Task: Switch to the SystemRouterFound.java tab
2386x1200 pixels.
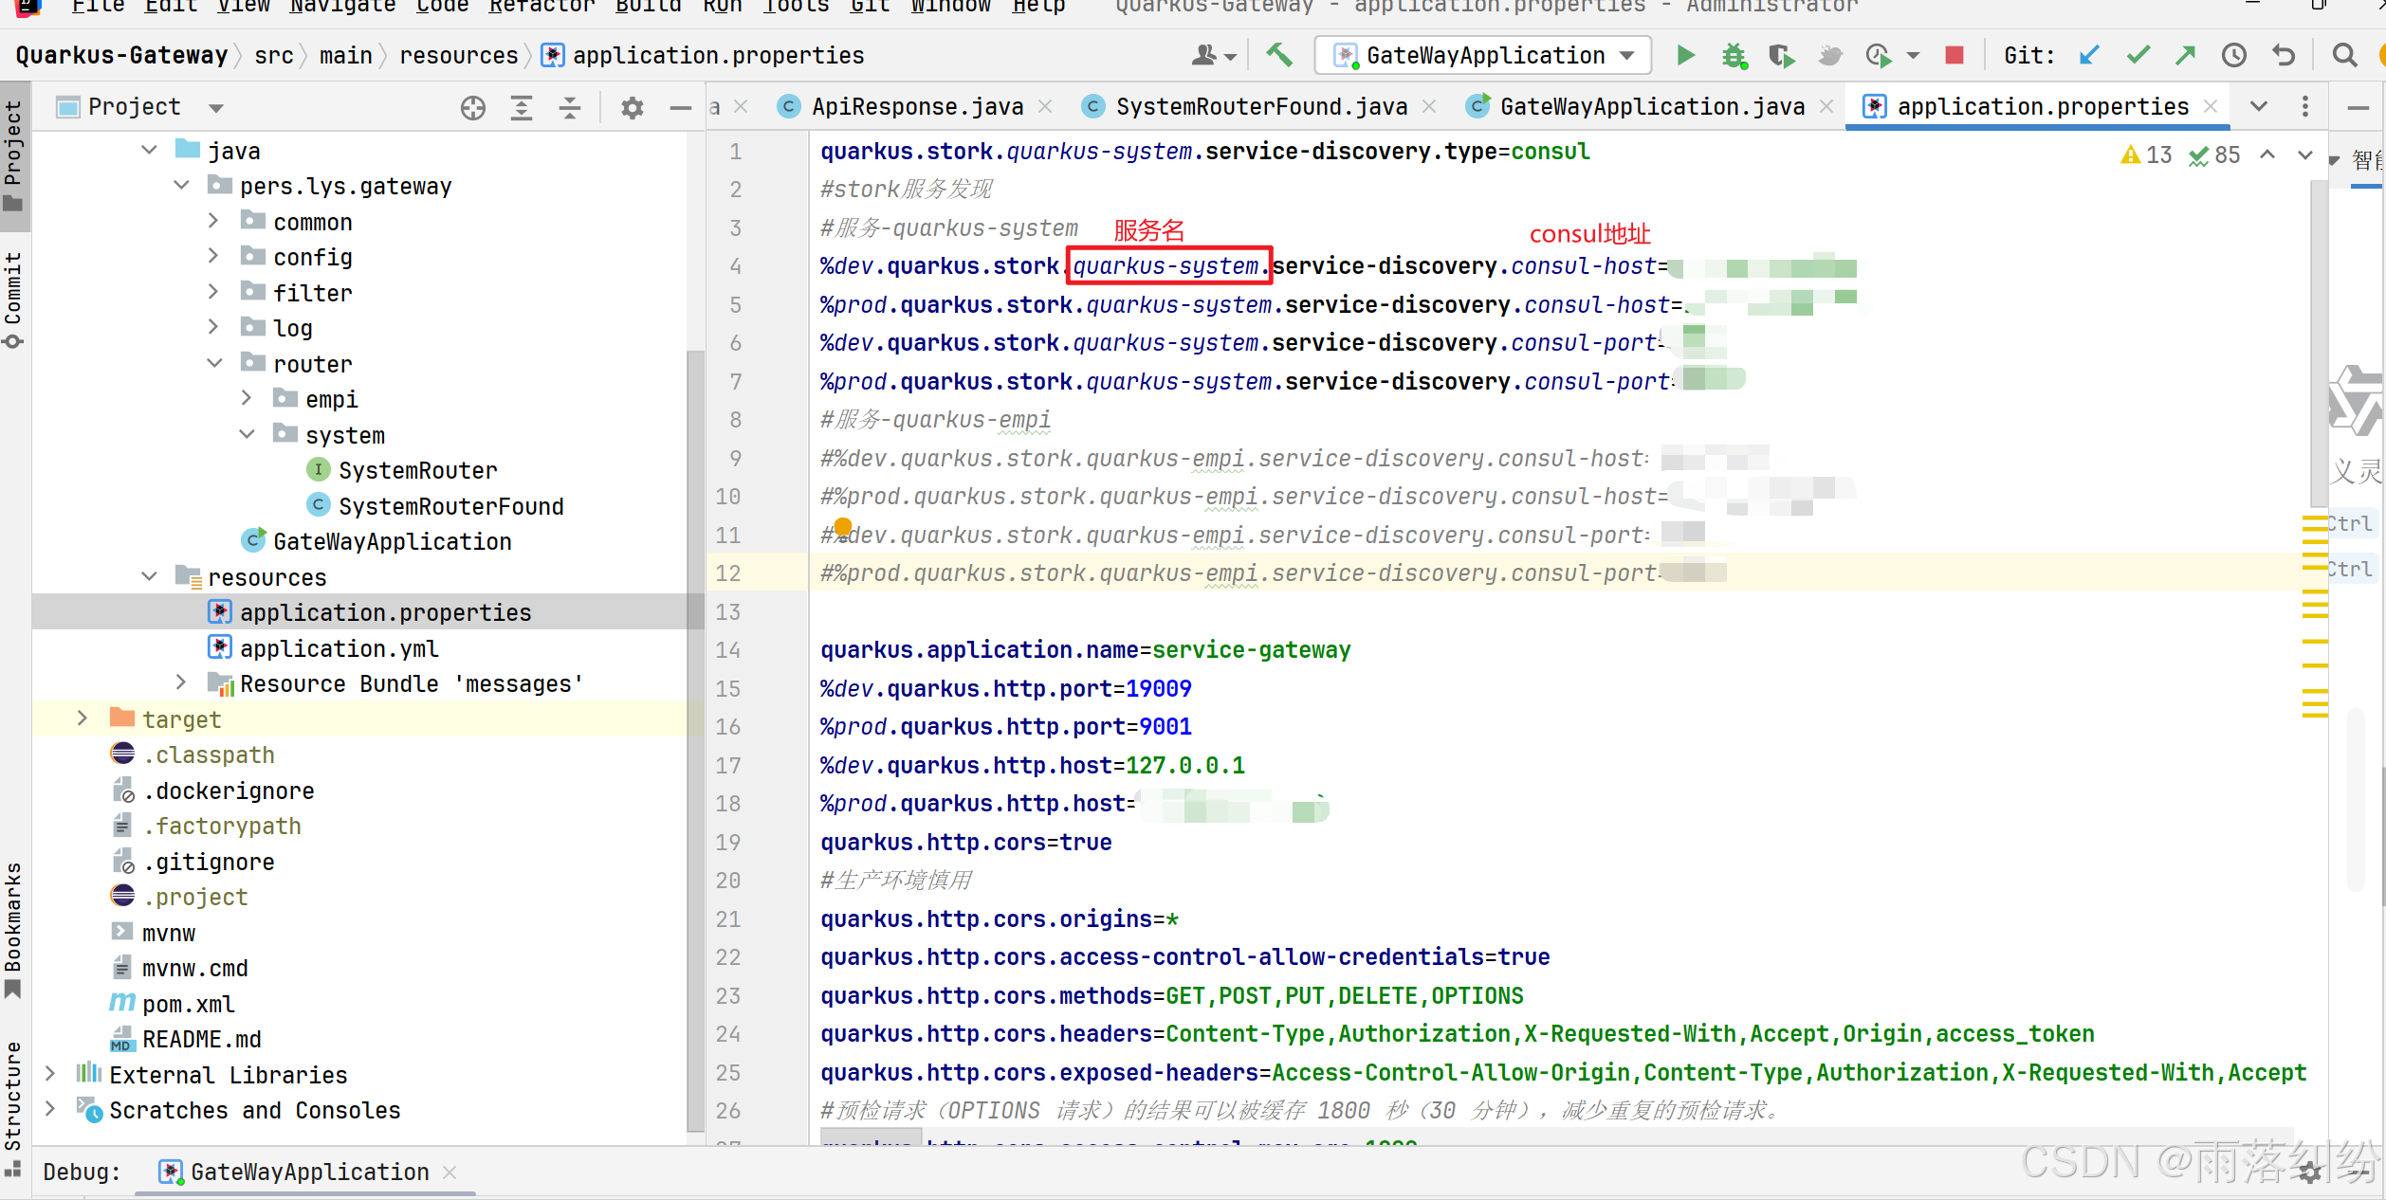Action: coord(1260,107)
